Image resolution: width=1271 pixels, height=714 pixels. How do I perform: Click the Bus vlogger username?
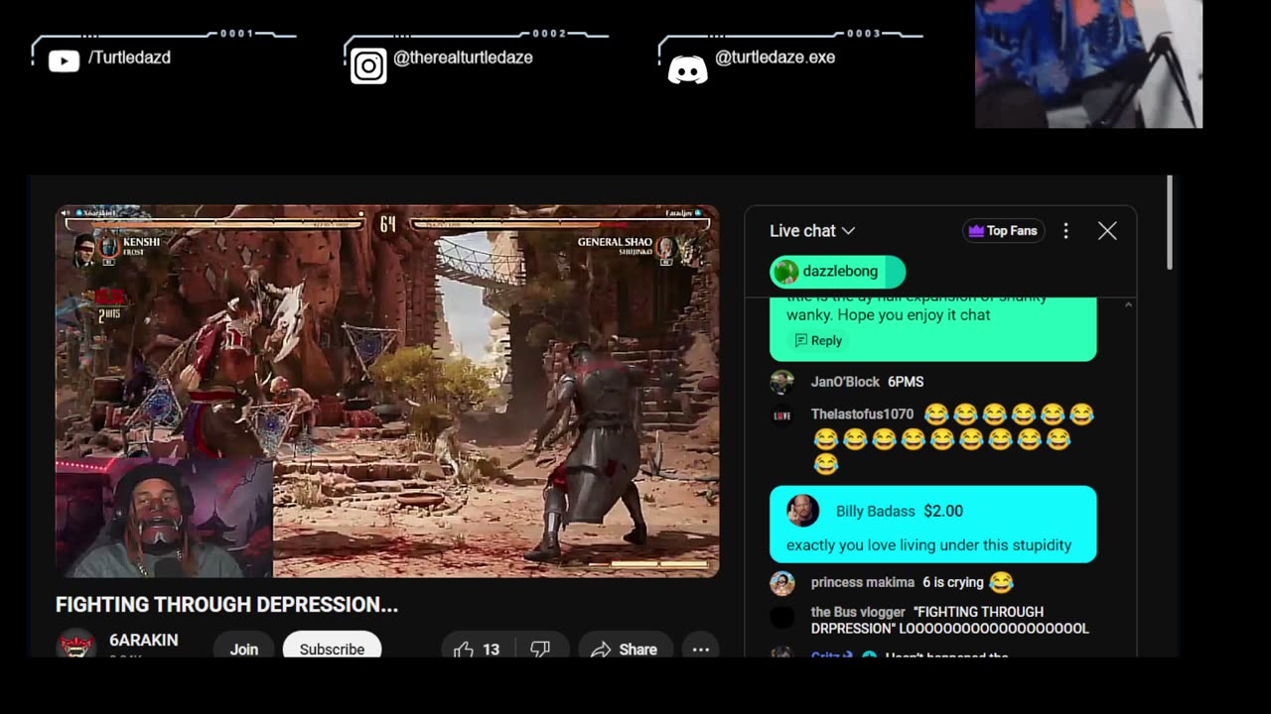(x=857, y=612)
